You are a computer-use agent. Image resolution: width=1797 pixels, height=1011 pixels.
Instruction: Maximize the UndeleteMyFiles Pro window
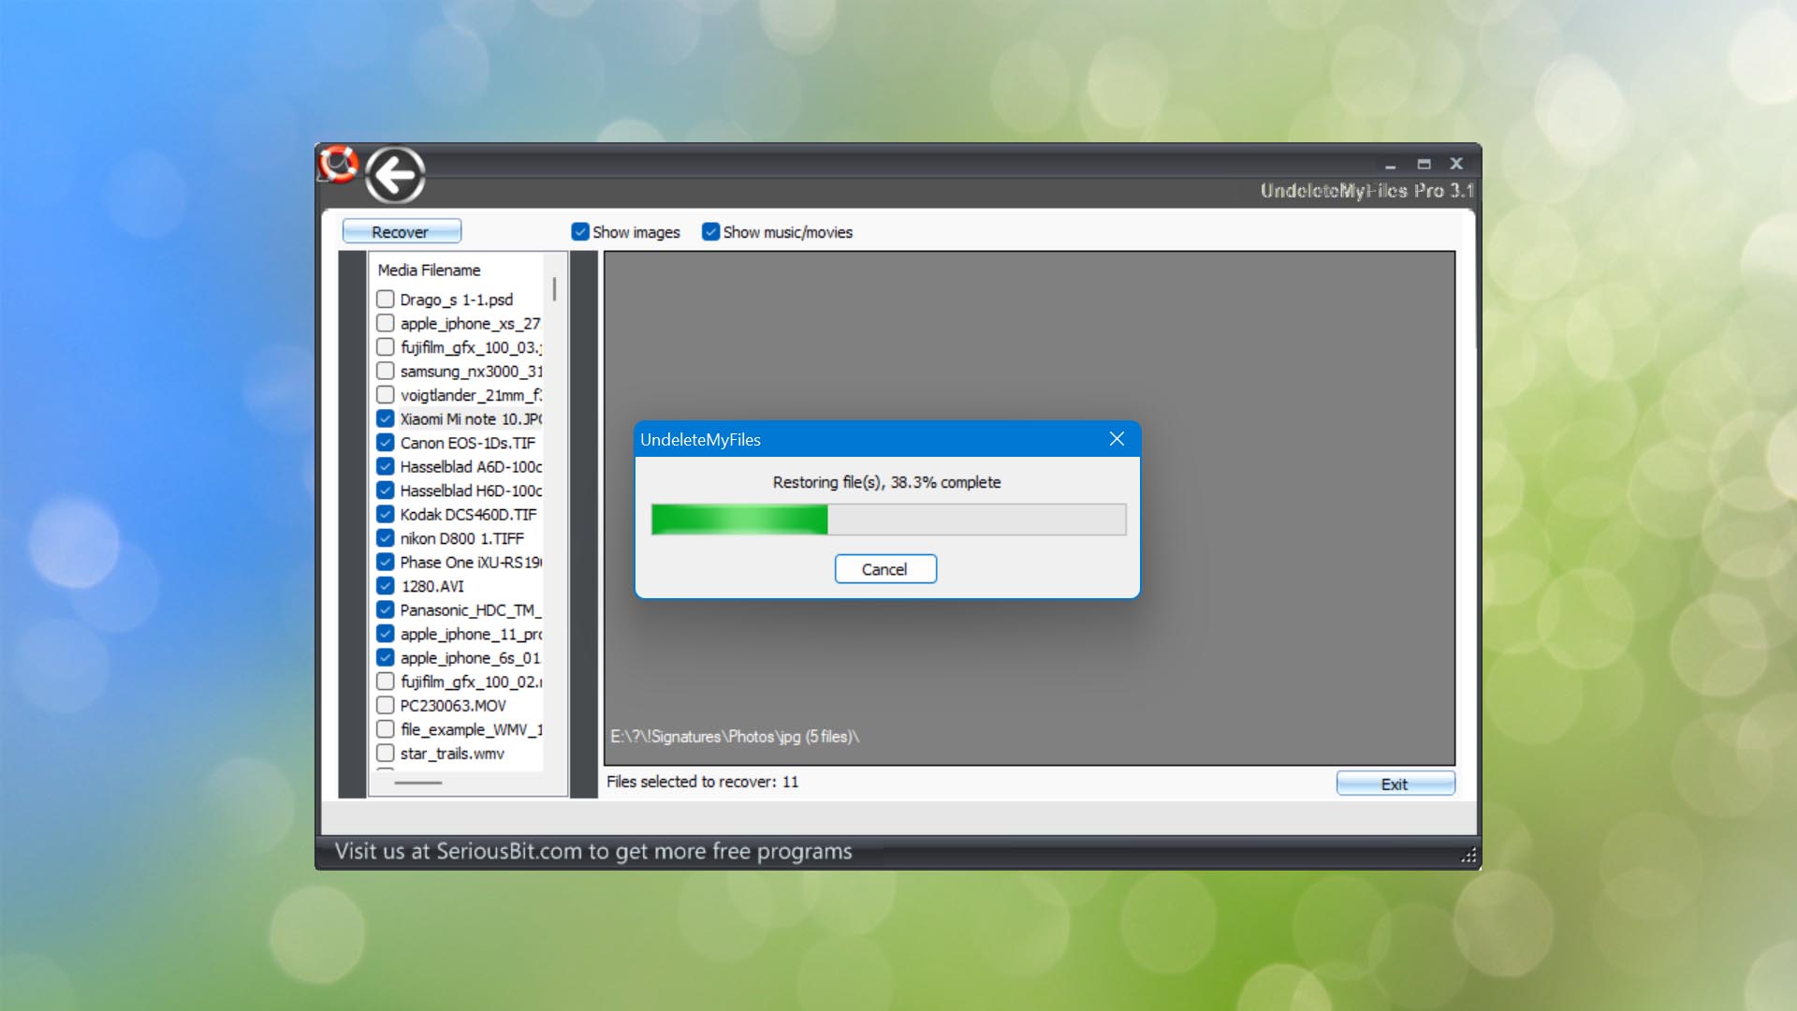(1424, 164)
